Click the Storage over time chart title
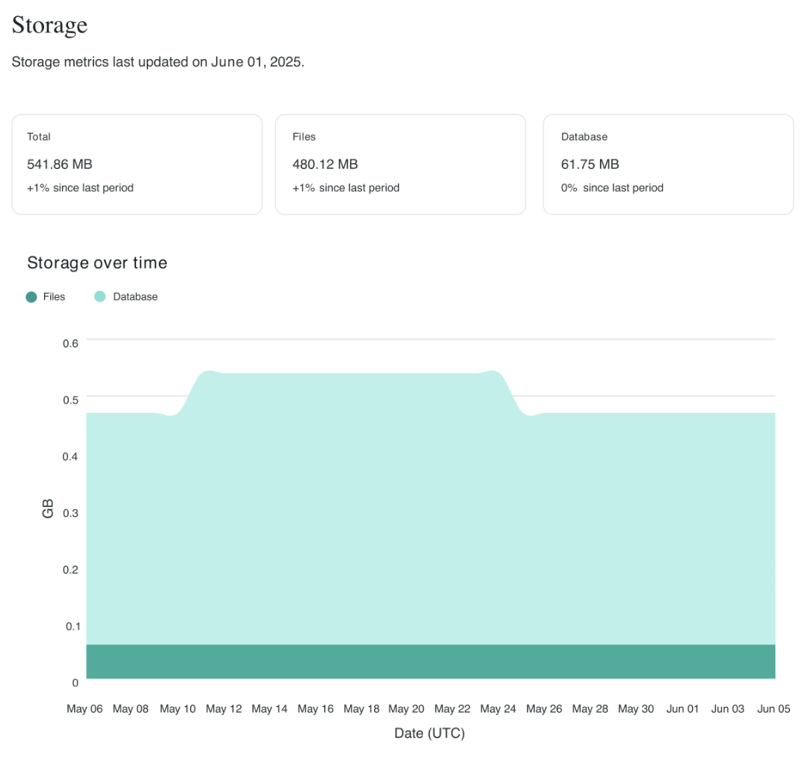This screenshot has width=802, height=757. pyautogui.click(x=97, y=263)
